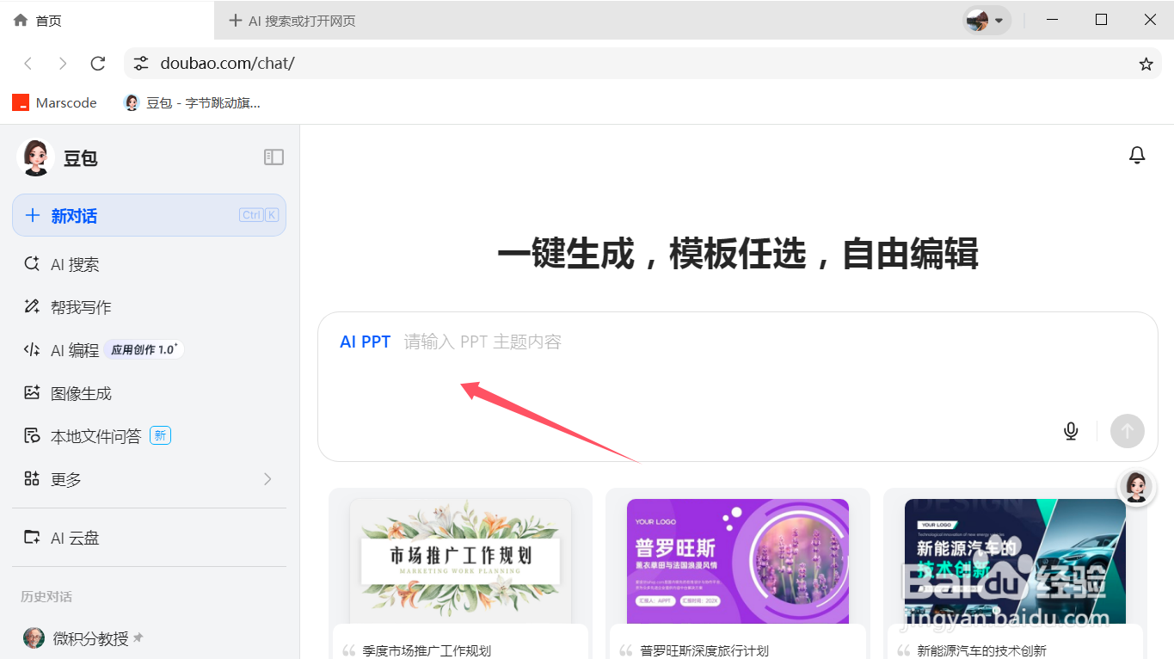Select the 普罗旺斯 template thumbnail

[x=738, y=561]
